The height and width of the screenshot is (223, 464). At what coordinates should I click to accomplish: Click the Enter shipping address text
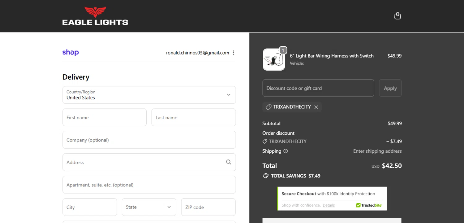(377, 151)
